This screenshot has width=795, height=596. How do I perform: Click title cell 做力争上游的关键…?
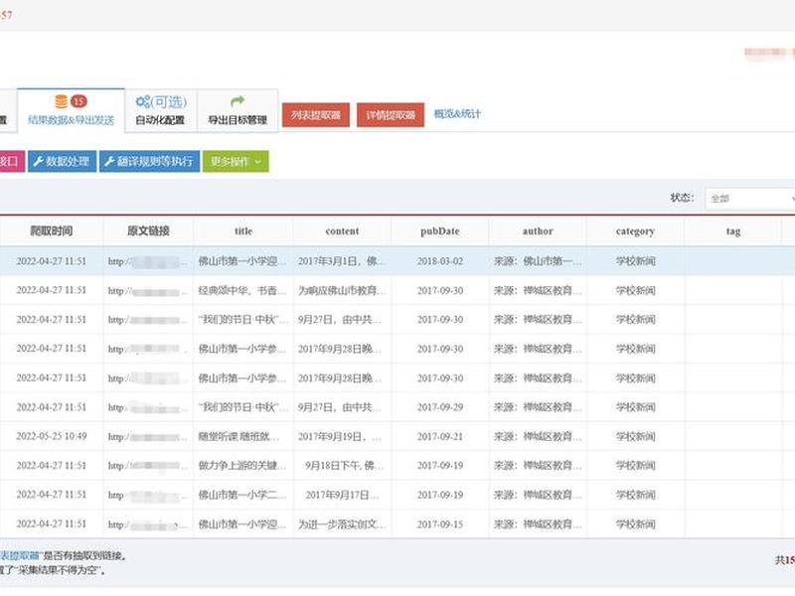pos(242,465)
